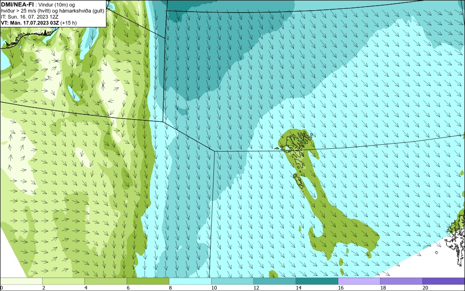Click the legend scale label 12
This screenshot has width=465, height=291.
tap(256, 288)
